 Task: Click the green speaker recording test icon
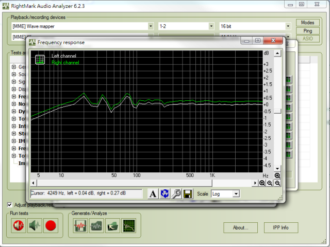pyautogui.click(x=35, y=225)
